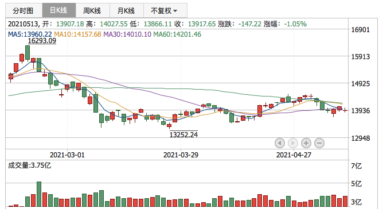Click the tall green candlestick below 16293.09
The image size is (383, 212).
(x=28, y=53)
